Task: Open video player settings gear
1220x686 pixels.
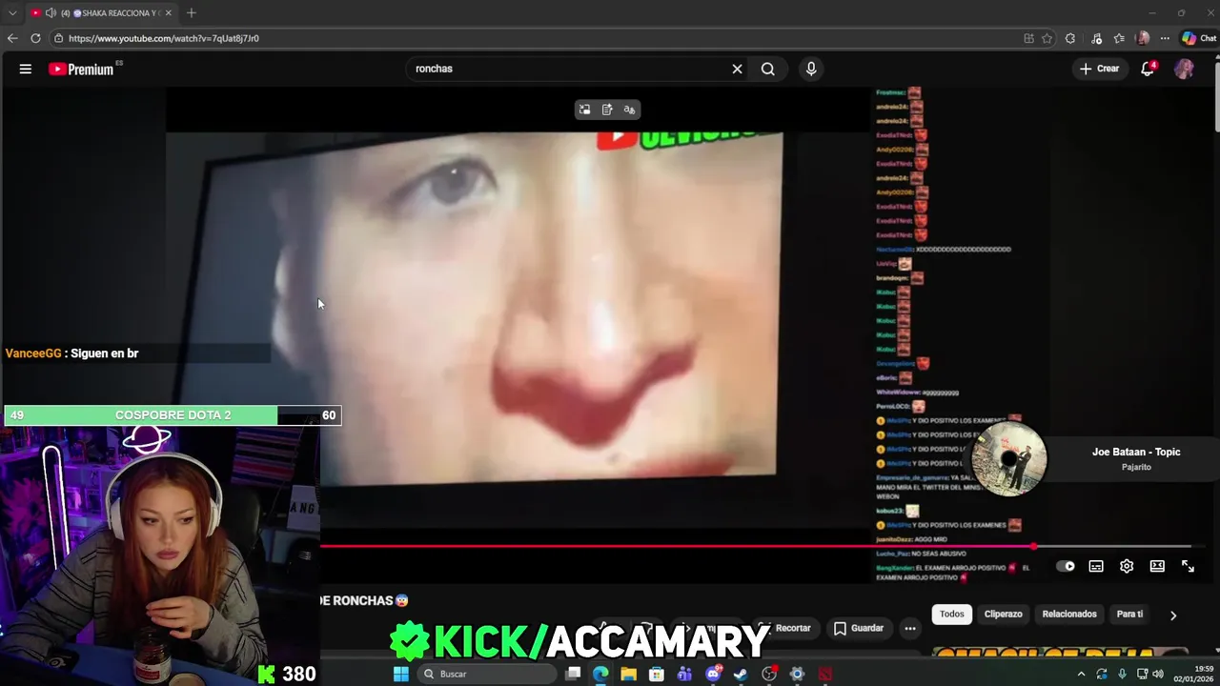Action: 1127,566
